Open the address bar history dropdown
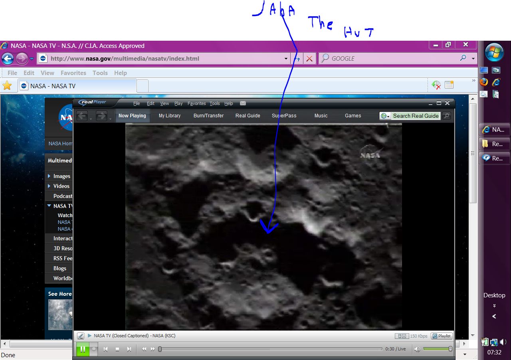This screenshot has width=511, height=360. click(286, 59)
